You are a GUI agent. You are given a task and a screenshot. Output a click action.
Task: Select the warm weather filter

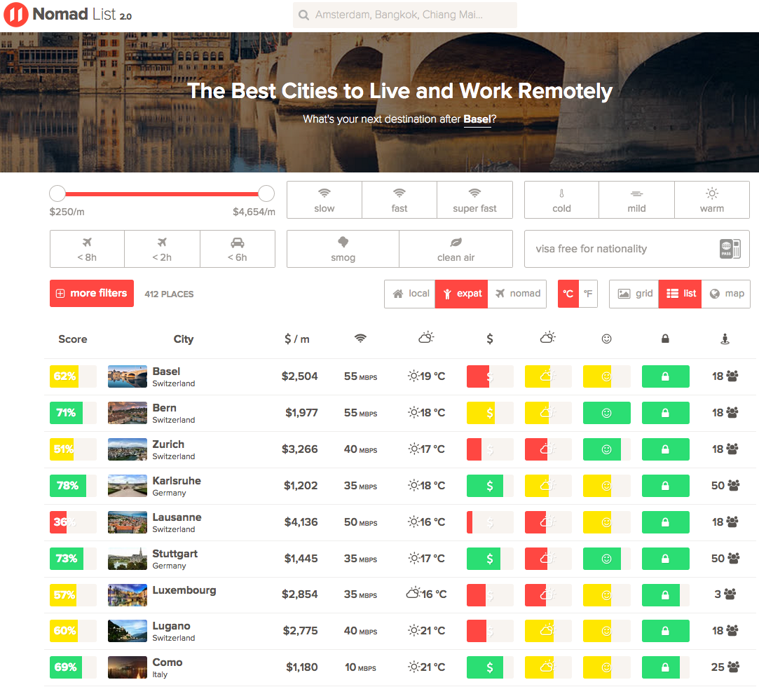click(711, 200)
